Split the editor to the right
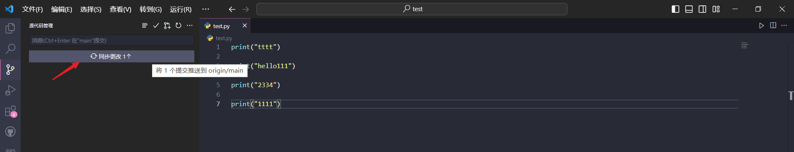 tap(773, 26)
